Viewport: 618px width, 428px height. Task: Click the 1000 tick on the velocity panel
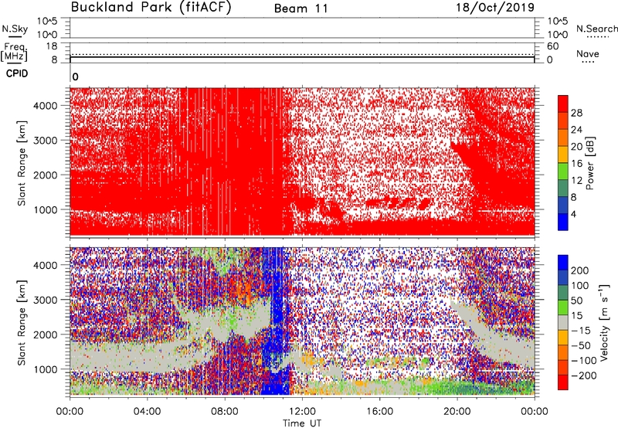[45, 369]
